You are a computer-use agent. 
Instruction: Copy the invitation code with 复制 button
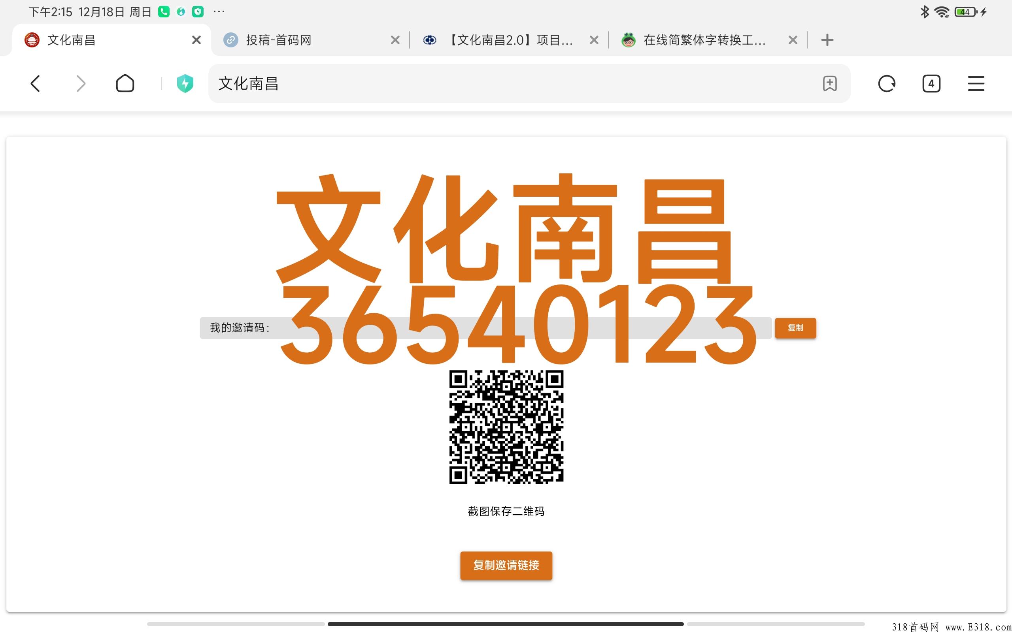click(x=795, y=328)
